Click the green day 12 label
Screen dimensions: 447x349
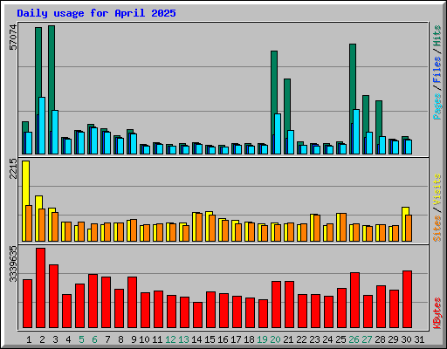(x=170, y=339)
